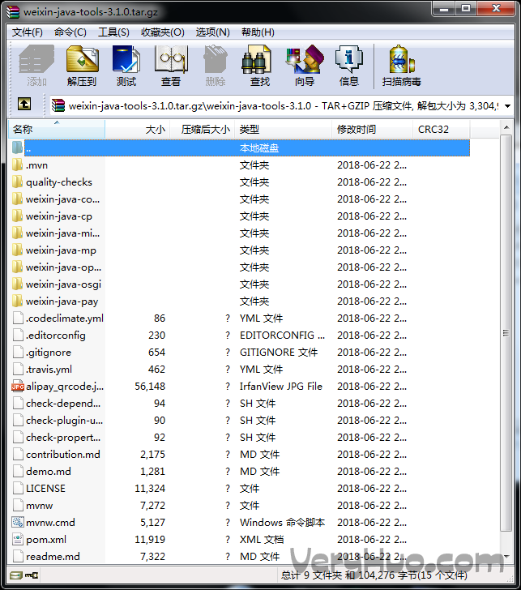
Task: Click the scrollbar up arrow
Action: pos(506,127)
